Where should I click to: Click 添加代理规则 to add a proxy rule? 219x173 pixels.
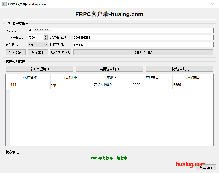coord(39,69)
